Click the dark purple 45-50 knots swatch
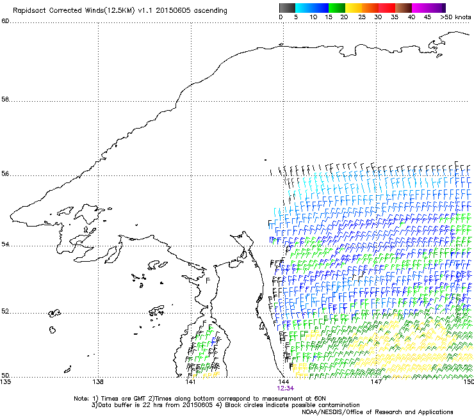Viewport: 474px width, 416px height. 437,8
